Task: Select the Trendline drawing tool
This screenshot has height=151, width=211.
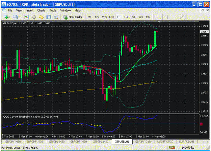Action: click(182, 17)
